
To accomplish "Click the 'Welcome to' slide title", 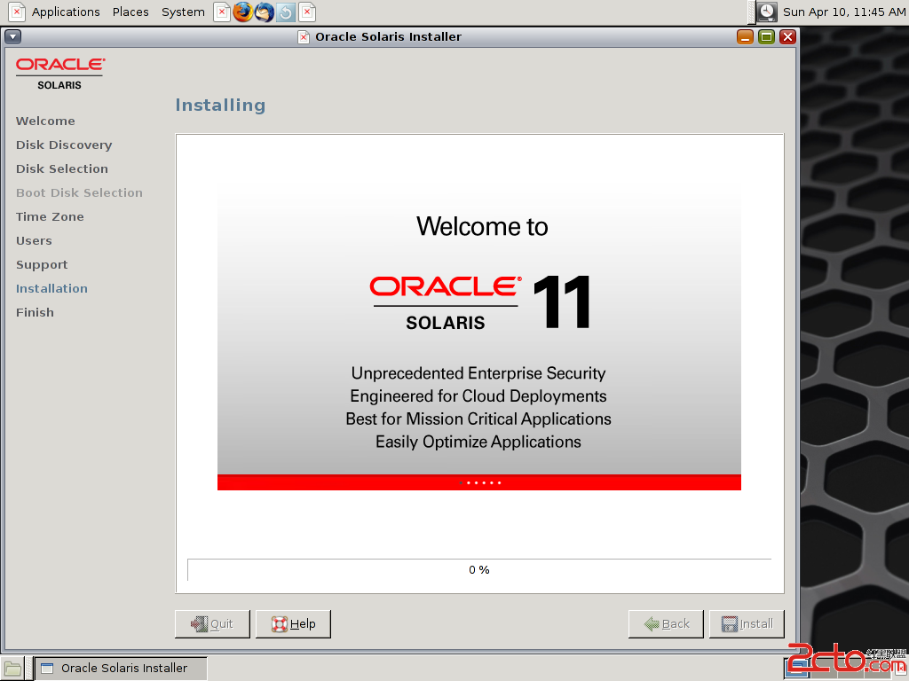I will [482, 226].
